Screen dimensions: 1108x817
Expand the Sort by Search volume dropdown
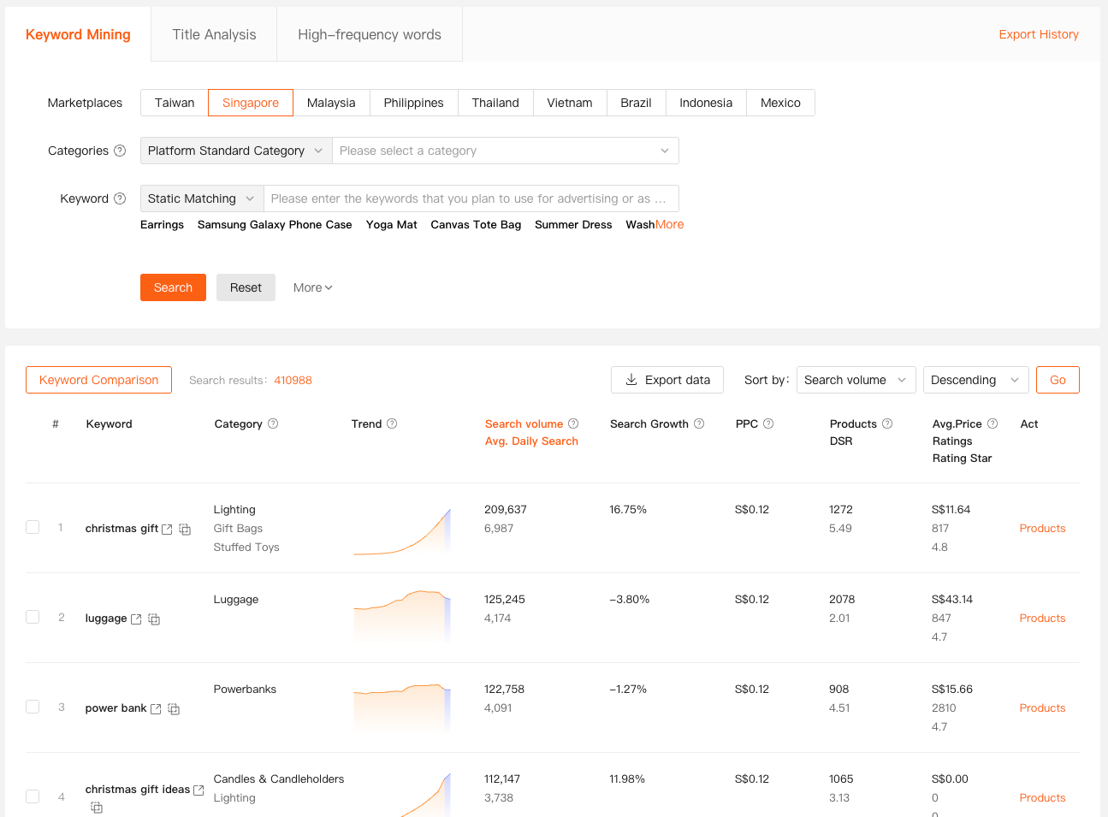[856, 380]
